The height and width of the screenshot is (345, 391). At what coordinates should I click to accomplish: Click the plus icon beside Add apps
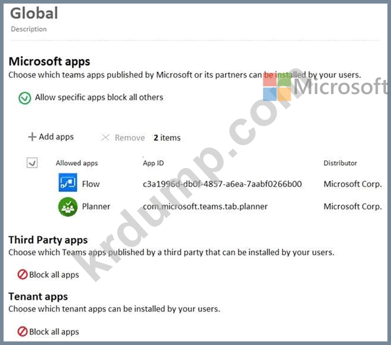click(32, 137)
